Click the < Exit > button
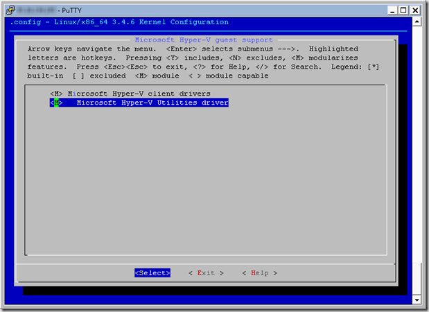 [x=206, y=273]
